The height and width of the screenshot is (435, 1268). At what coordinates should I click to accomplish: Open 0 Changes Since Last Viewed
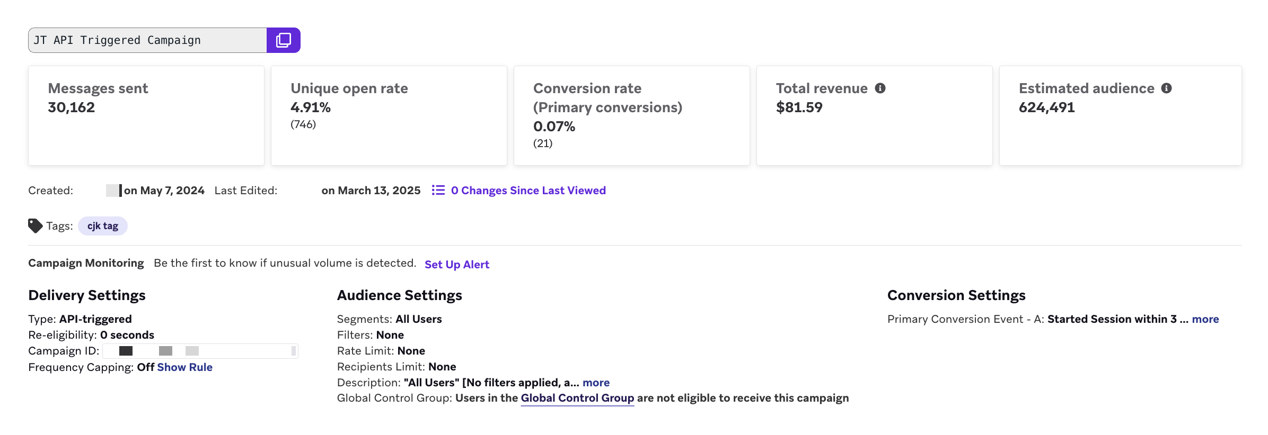point(528,191)
